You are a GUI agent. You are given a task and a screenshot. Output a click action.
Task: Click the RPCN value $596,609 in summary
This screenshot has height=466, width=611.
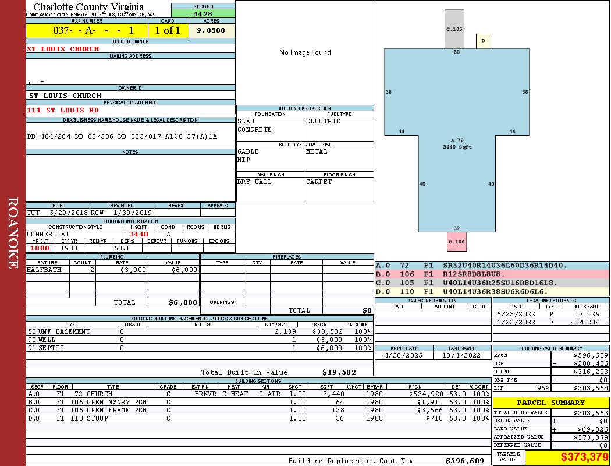point(591,356)
